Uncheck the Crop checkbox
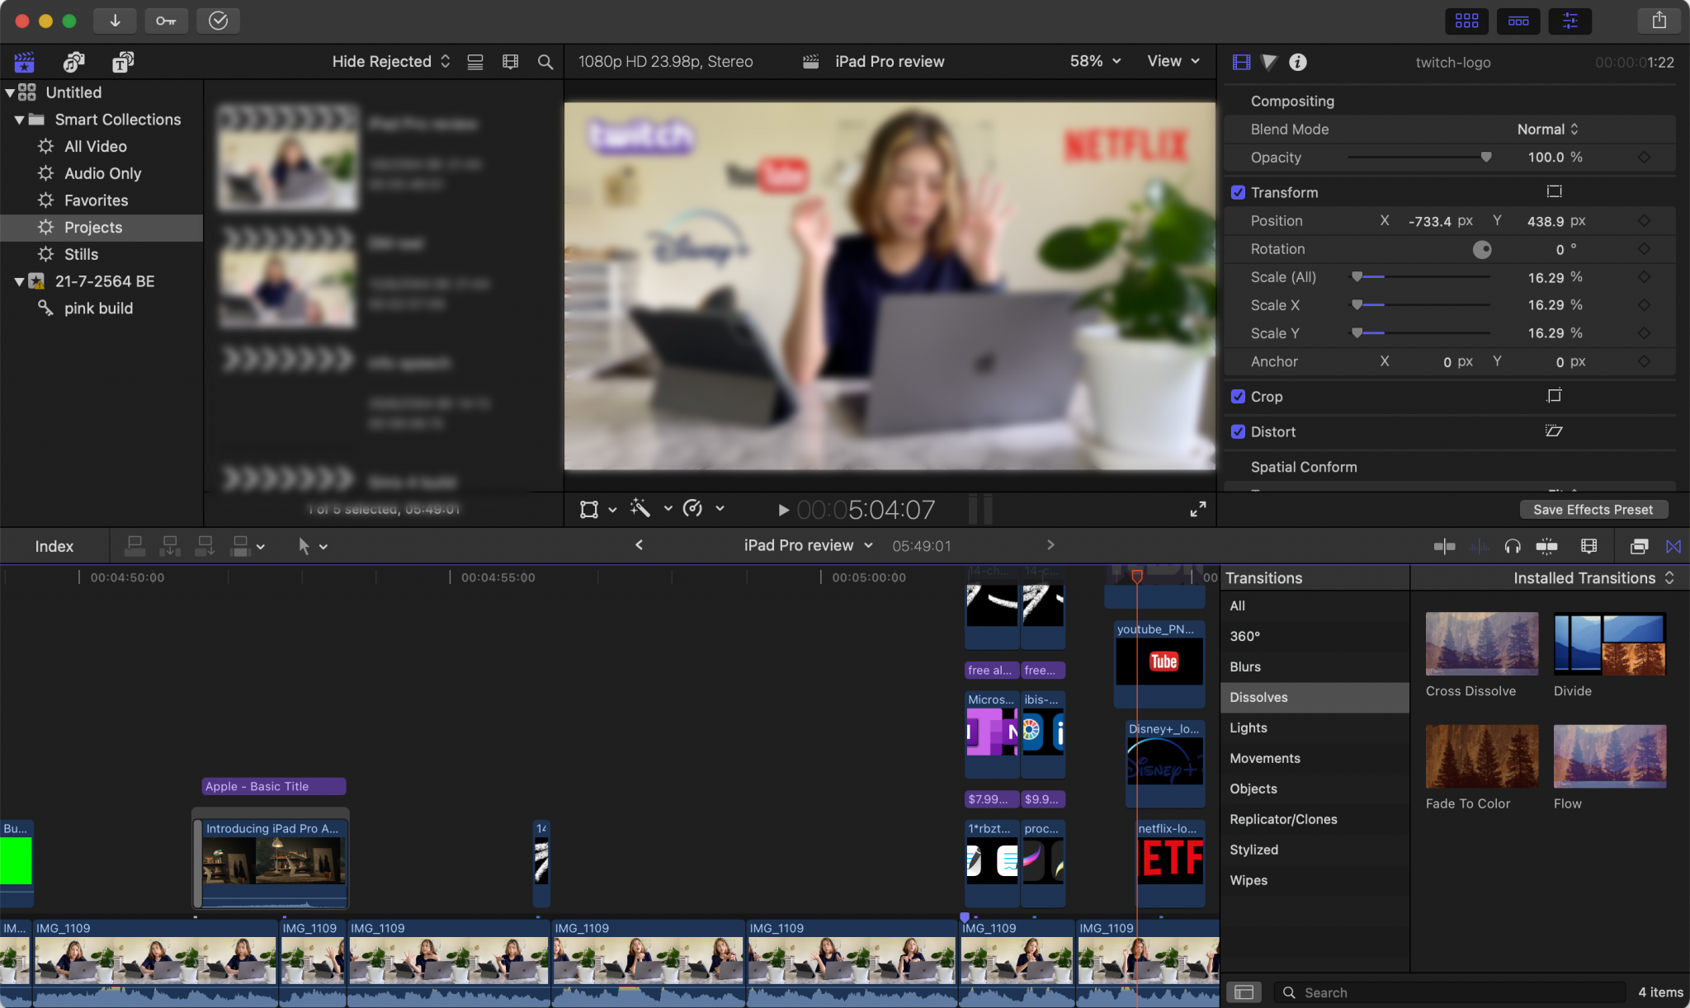 point(1238,397)
